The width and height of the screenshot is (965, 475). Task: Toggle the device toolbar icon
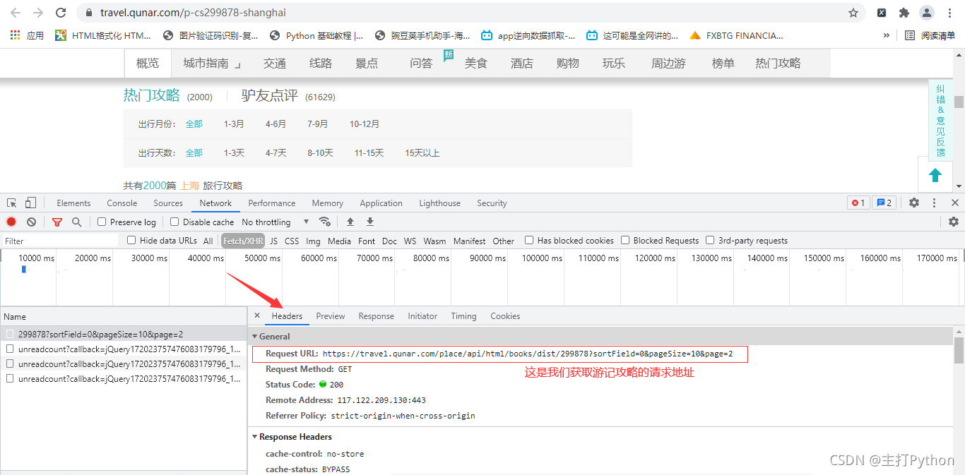[x=30, y=203]
